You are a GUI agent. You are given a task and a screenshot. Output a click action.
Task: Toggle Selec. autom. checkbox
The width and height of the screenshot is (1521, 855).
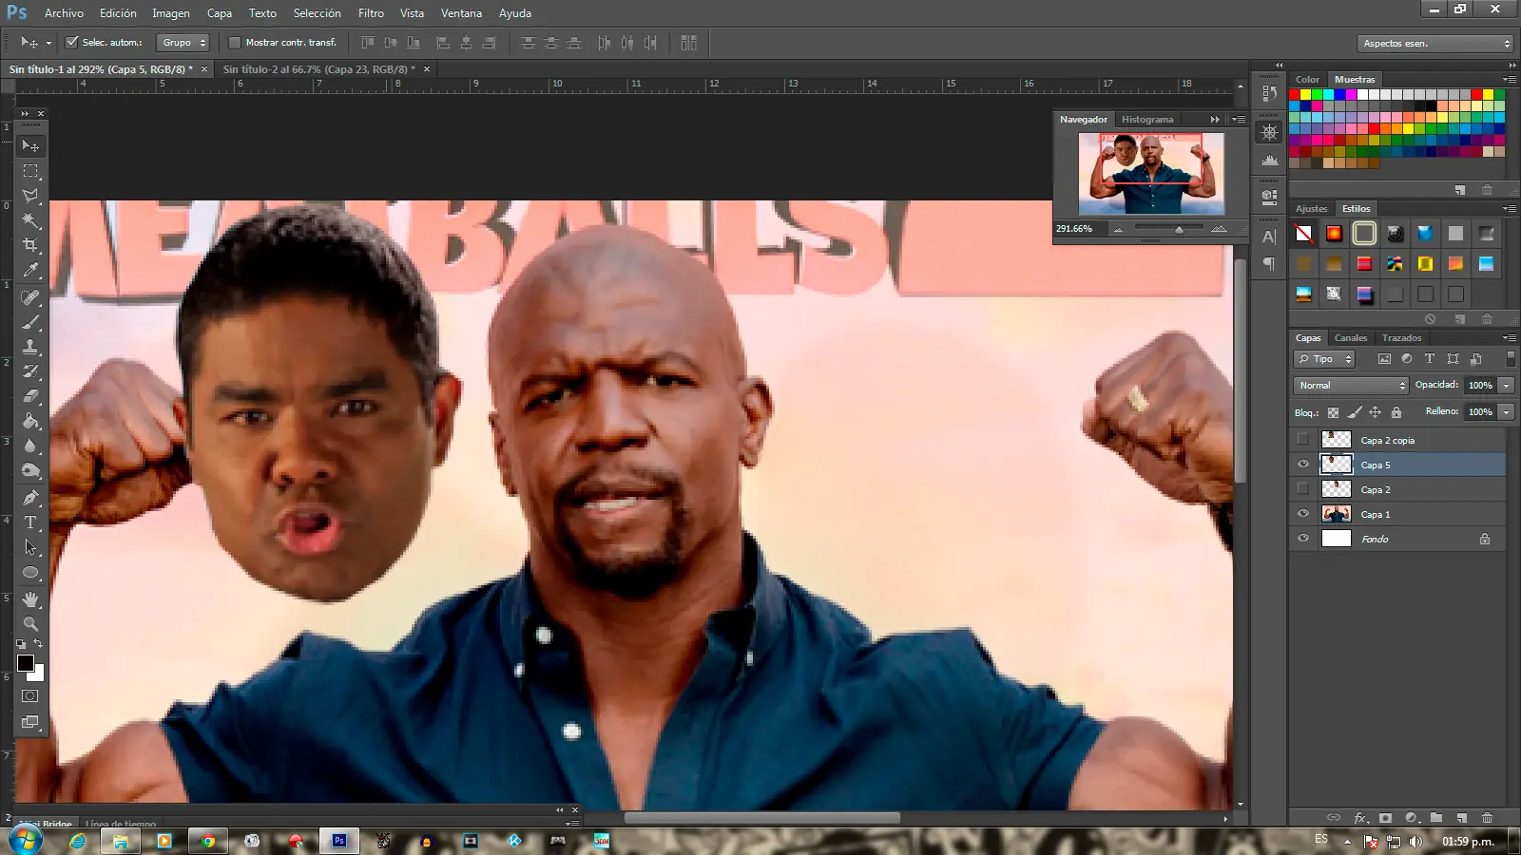click(71, 42)
